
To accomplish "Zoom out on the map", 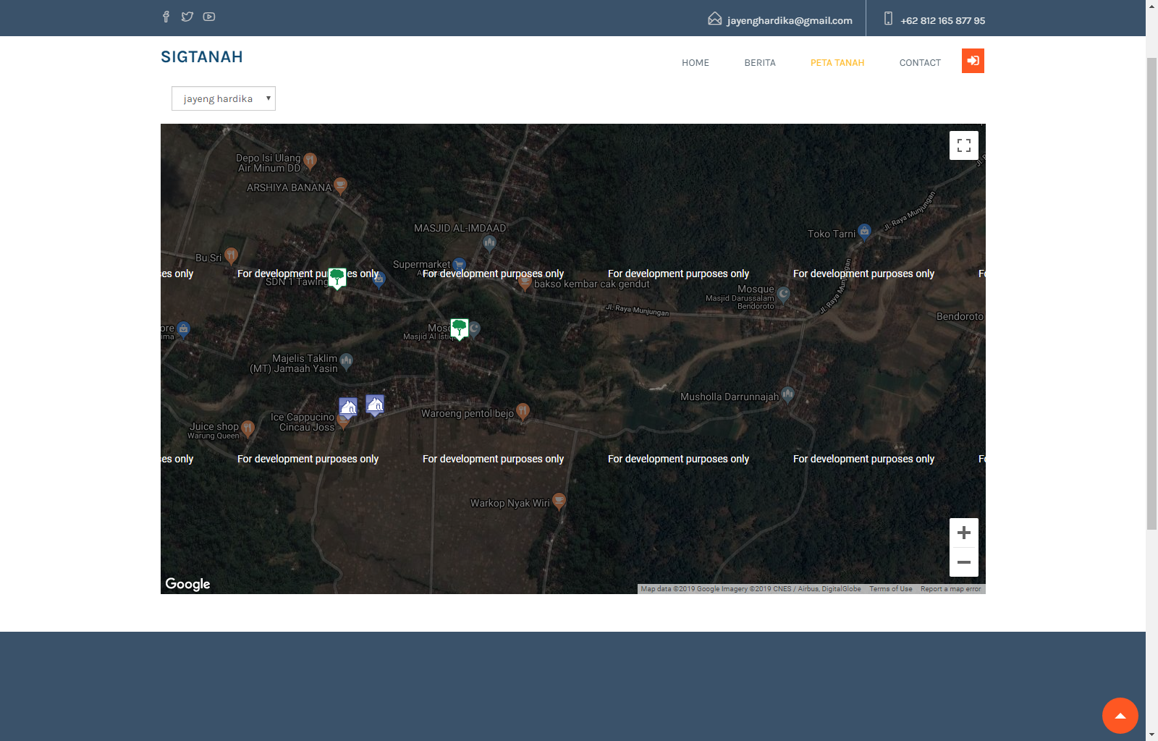I will 963,562.
